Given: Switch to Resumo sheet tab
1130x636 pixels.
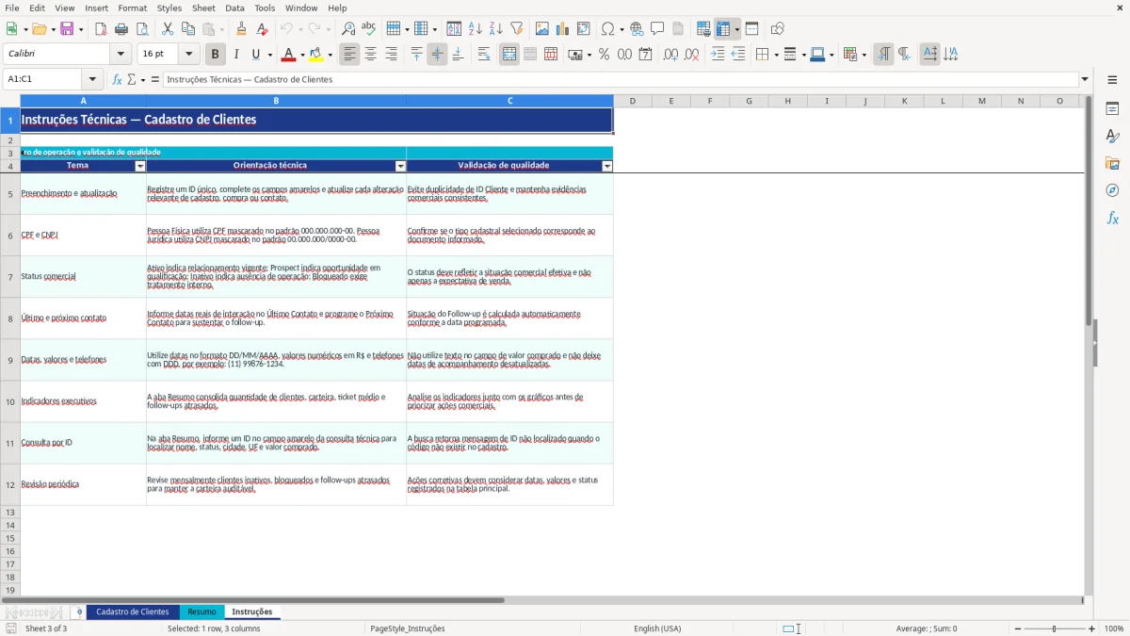Looking at the screenshot, I should [x=202, y=612].
